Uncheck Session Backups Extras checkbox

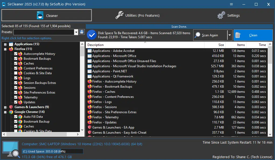pos(16,83)
